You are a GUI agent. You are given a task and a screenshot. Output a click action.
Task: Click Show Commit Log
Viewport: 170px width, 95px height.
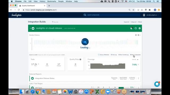tap(124, 55)
